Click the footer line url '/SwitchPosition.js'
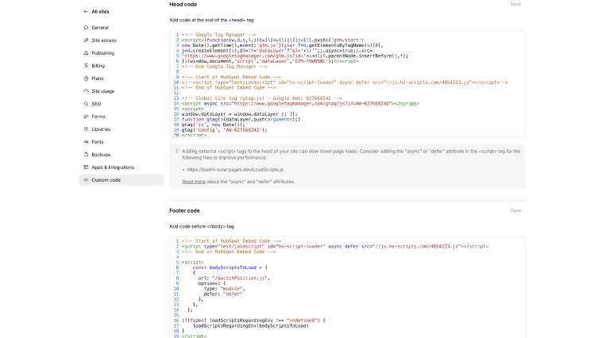Viewport: 610px width, 338px height. coord(234,278)
